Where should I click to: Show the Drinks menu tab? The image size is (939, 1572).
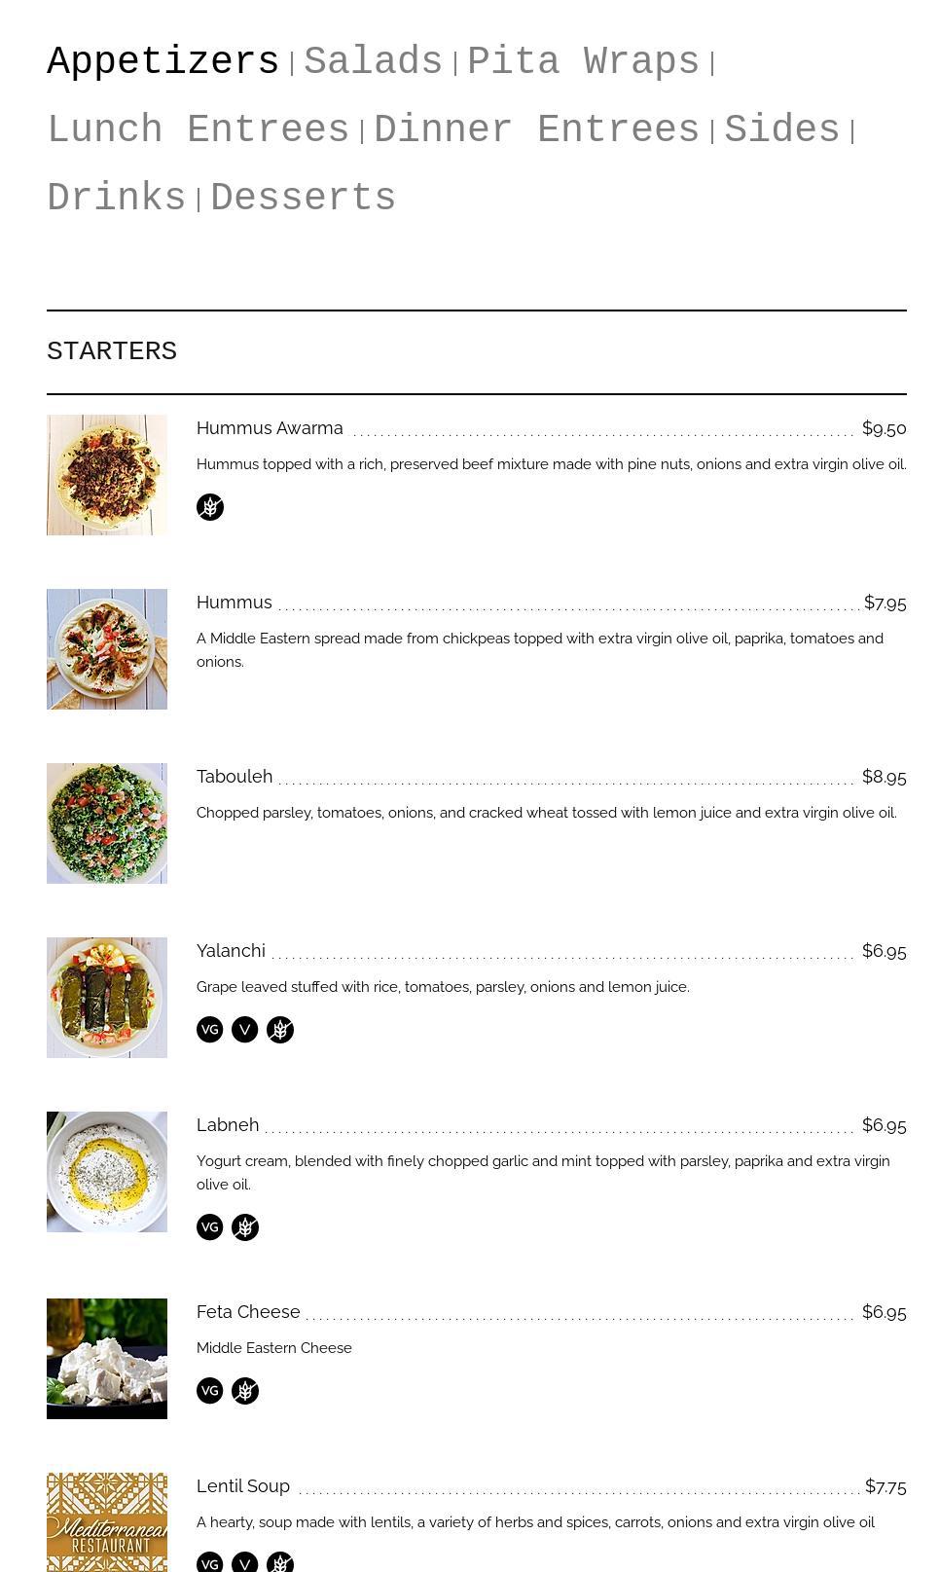click(x=117, y=199)
